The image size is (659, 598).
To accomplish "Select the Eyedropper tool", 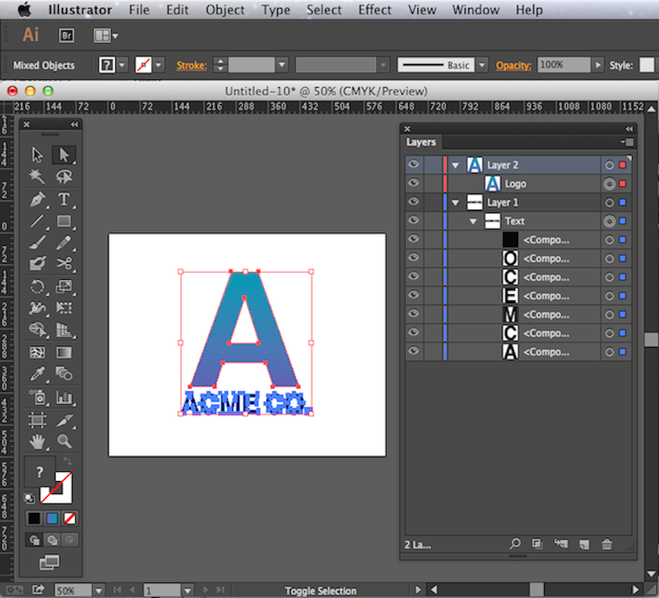I will (x=38, y=374).
